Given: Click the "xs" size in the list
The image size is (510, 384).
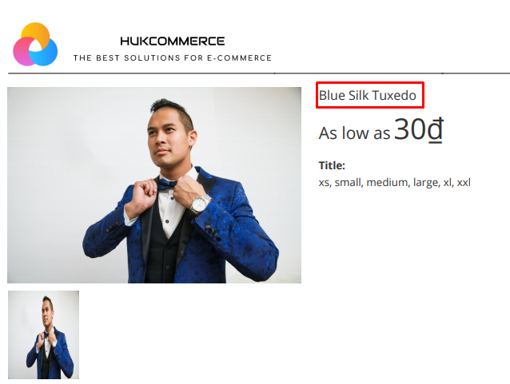Looking at the screenshot, I should pos(325,183).
